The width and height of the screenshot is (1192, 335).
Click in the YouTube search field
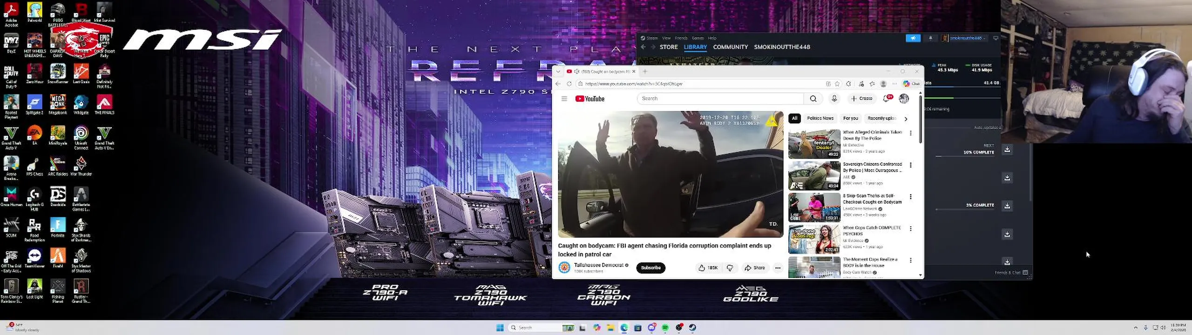(x=720, y=99)
